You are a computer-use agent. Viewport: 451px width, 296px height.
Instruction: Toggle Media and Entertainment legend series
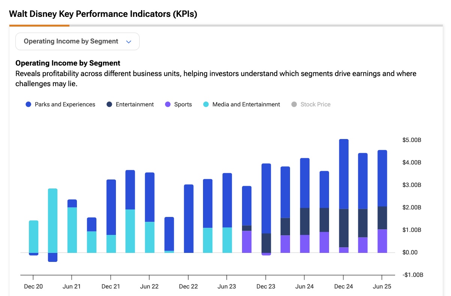242,105
